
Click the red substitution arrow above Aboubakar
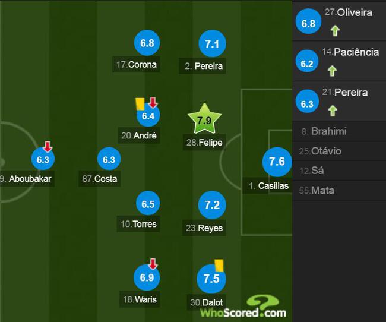pyautogui.click(x=48, y=147)
